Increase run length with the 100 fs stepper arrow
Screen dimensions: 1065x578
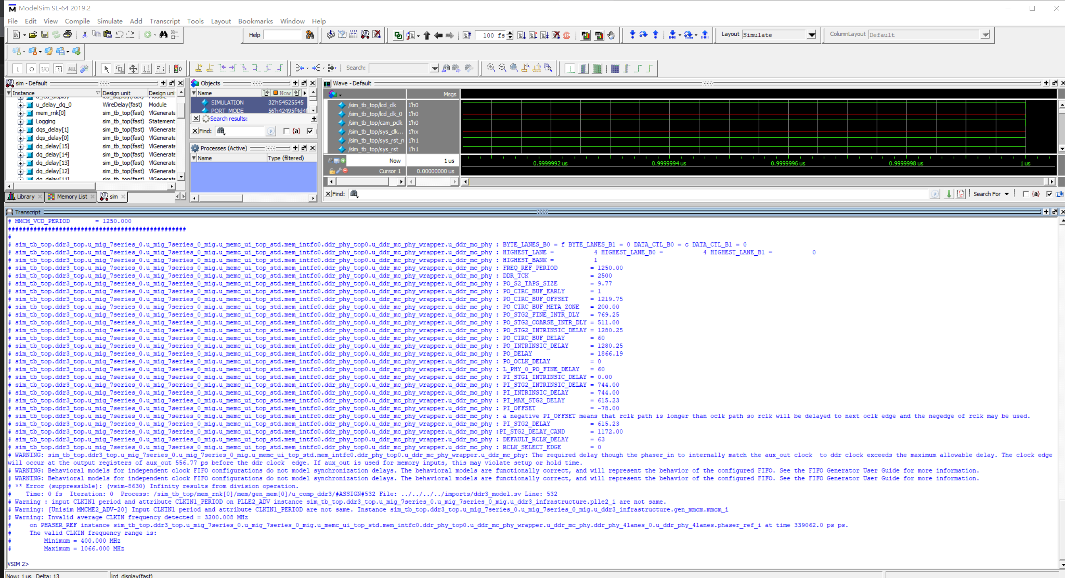pos(508,33)
